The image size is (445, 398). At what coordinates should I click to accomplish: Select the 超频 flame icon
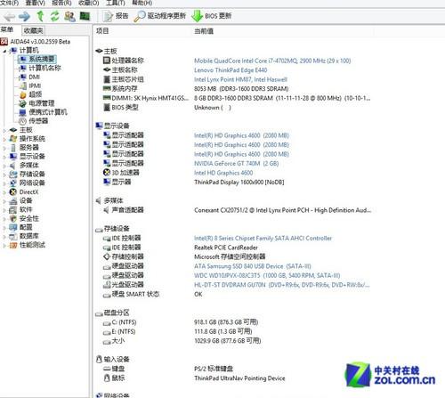[23, 95]
